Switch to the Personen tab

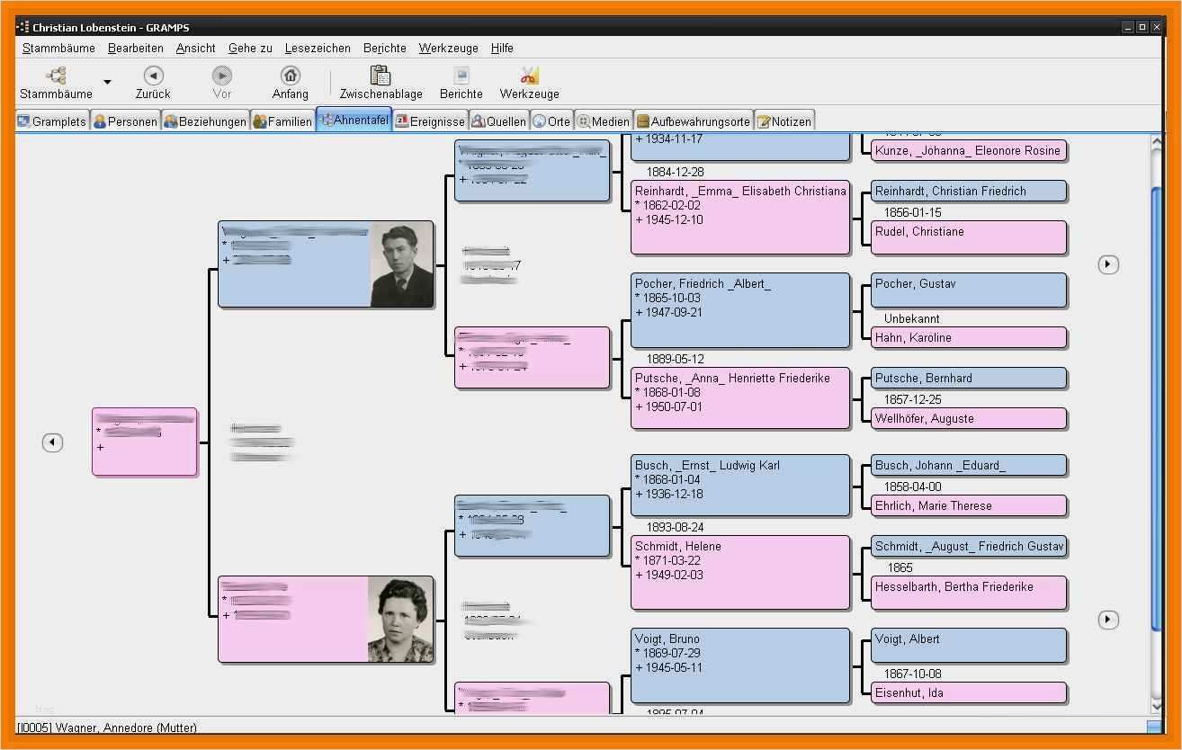click(x=125, y=121)
